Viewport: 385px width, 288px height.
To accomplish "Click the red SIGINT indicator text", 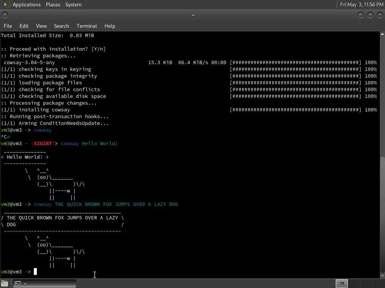I will (x=43, y=144).
